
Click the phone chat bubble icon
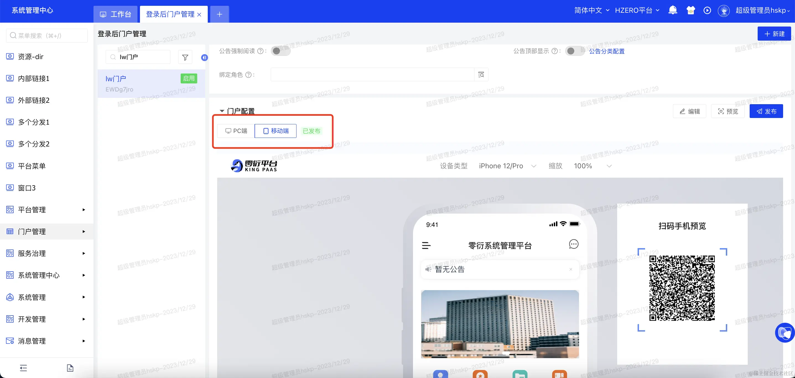pyautogui.click(x=573, y=244)
